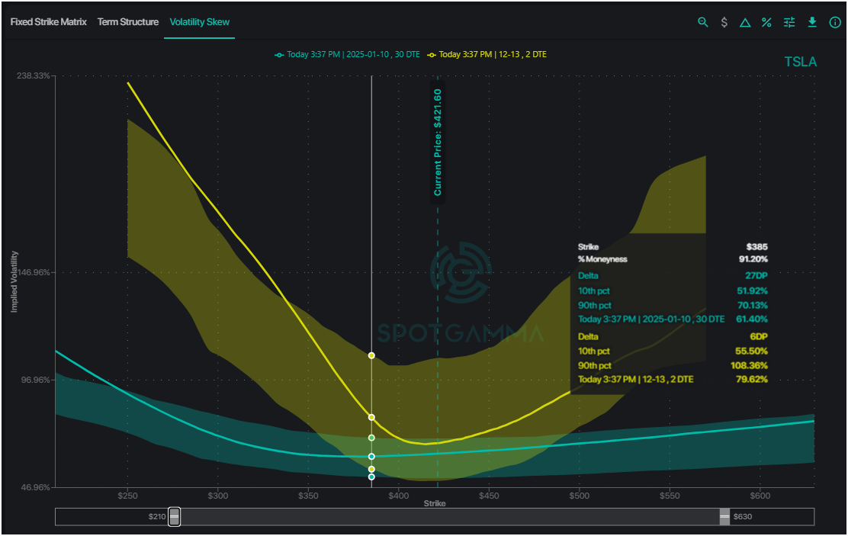This screenshot has height=536, width=848.
Task: Click the yellow 2 DTE curve point at 79.62%
Action: [x=371, y=417]
